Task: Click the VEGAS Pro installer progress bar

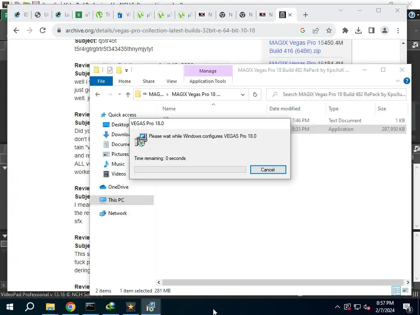Action: [x=190, y=169]
